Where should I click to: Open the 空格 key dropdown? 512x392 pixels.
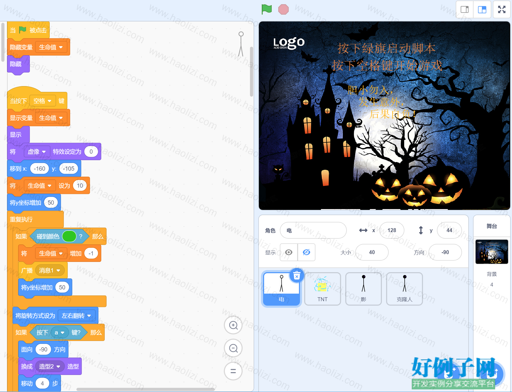[43, 101]
